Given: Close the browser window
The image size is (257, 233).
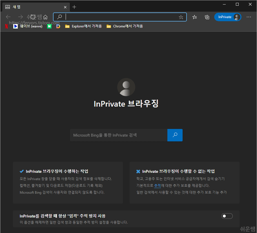Looking at the screenshot, I should (250, 5).
